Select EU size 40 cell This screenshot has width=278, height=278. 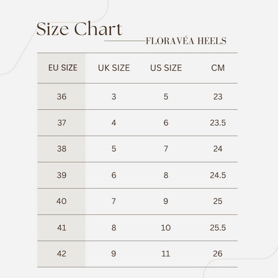[61, 201]
